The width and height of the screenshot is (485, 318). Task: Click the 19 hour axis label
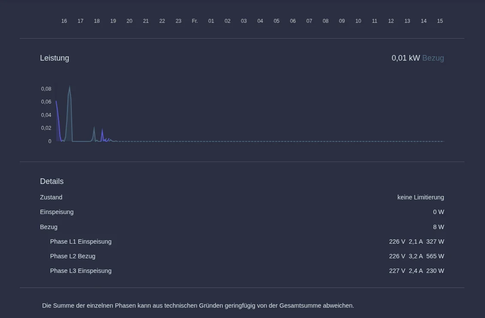(x=113, y=21)
